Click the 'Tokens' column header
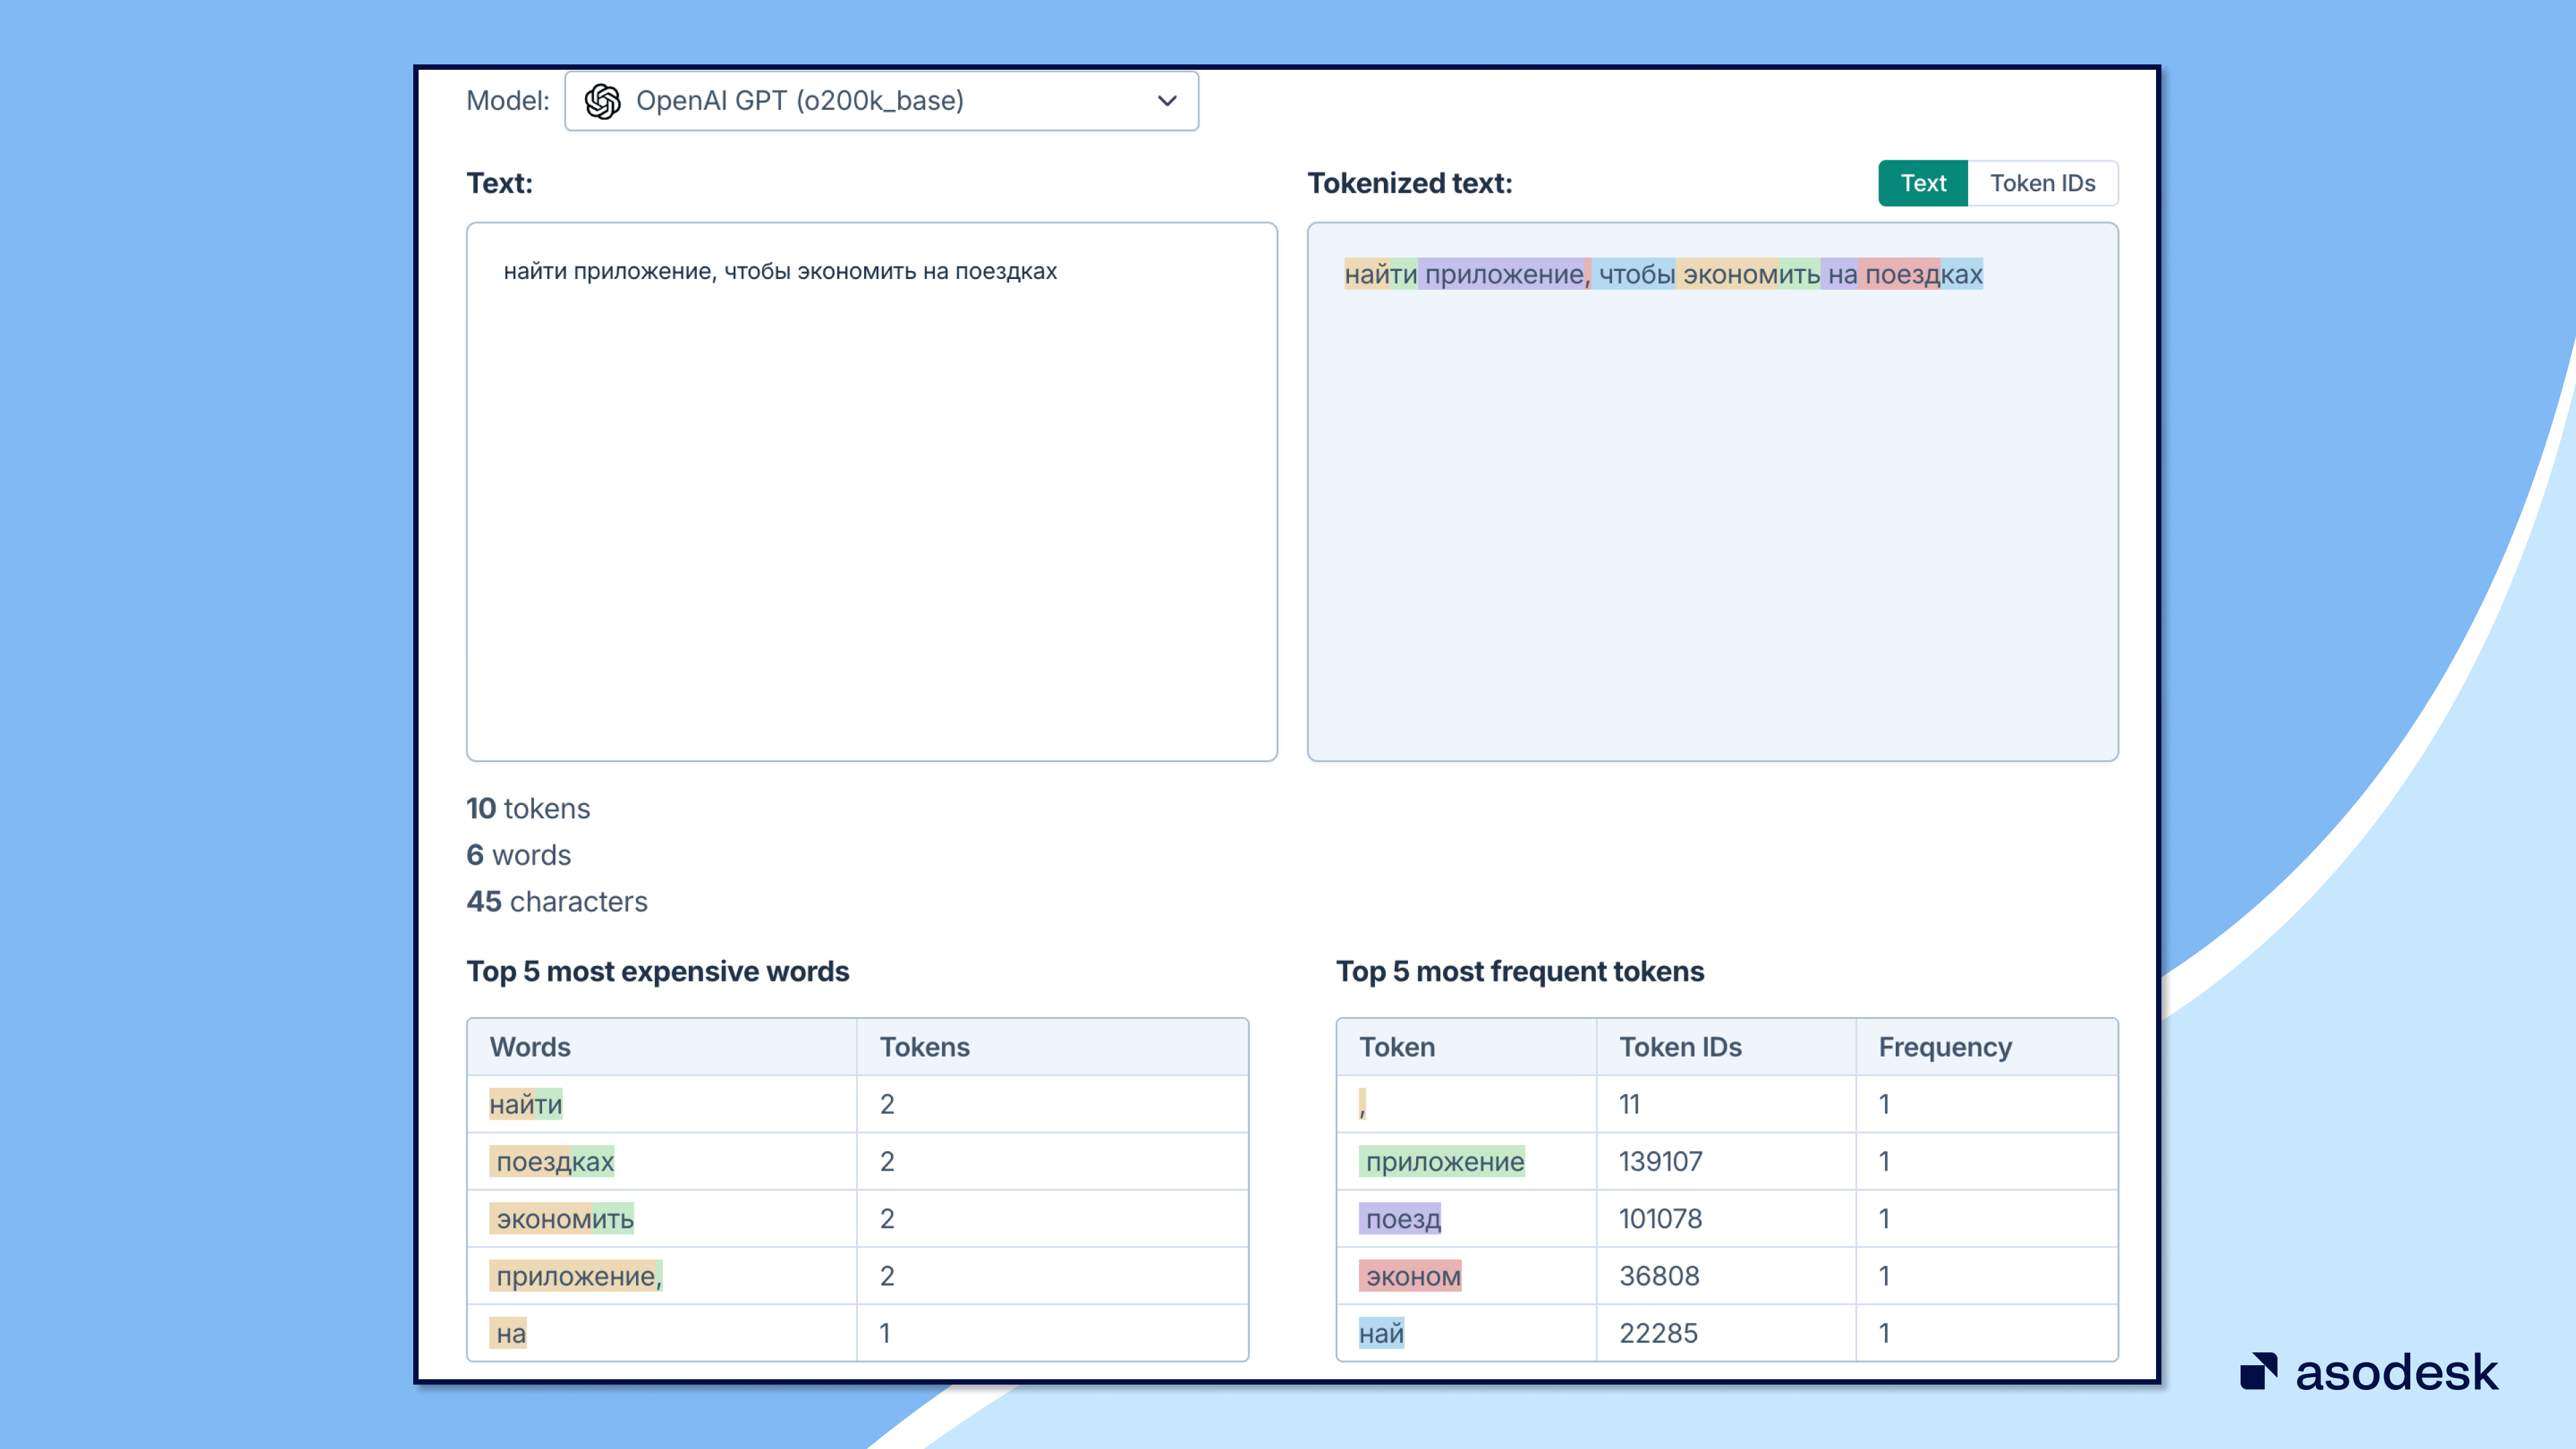2576x1449 pixels. pos(924,1047)
